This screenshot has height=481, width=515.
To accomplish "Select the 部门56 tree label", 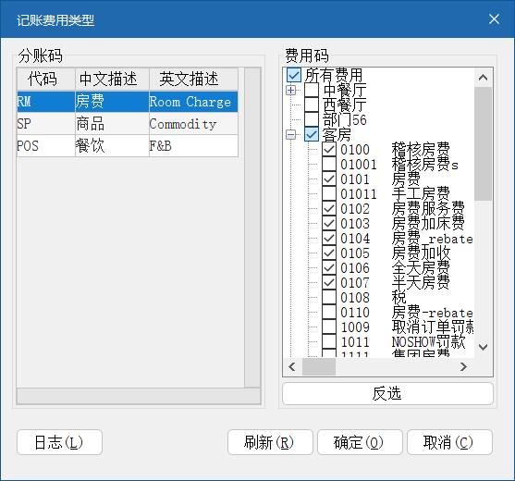I will pos(345,119).
